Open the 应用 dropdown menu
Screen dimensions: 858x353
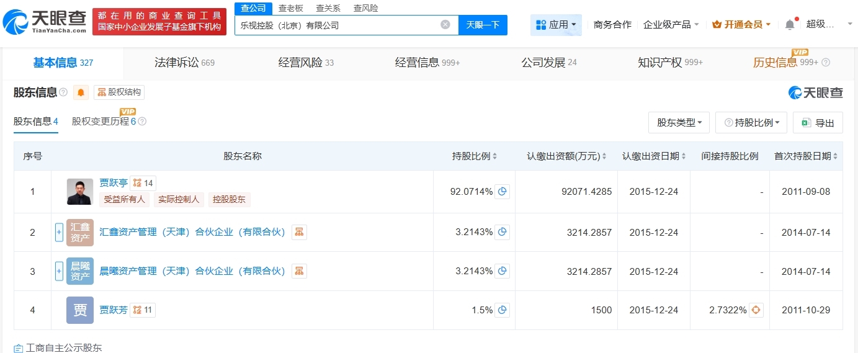pyautogui.click(x=556, y=25)
